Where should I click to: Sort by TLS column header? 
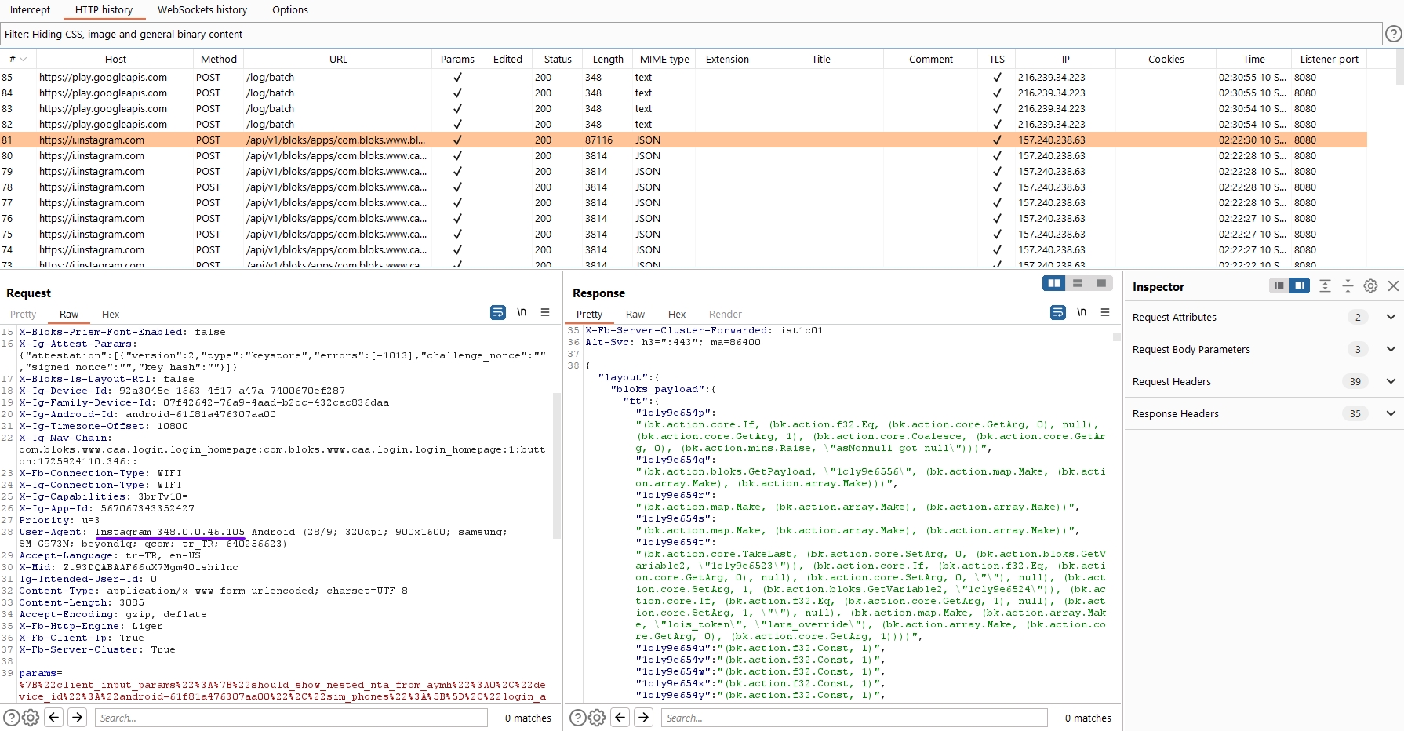(x=996, y=59)
